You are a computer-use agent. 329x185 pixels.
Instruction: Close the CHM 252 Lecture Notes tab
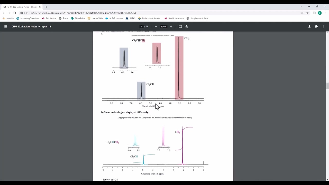(40, 7)
